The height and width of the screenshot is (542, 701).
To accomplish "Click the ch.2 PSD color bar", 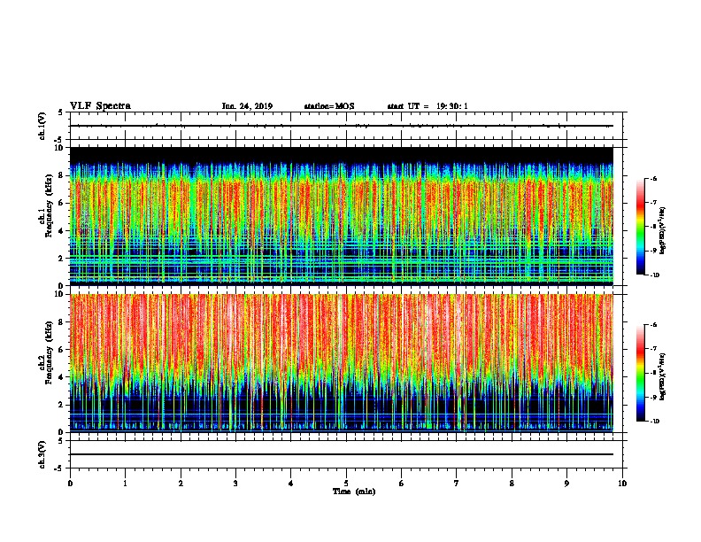I will pyautogui.click(x=641, y=373).
